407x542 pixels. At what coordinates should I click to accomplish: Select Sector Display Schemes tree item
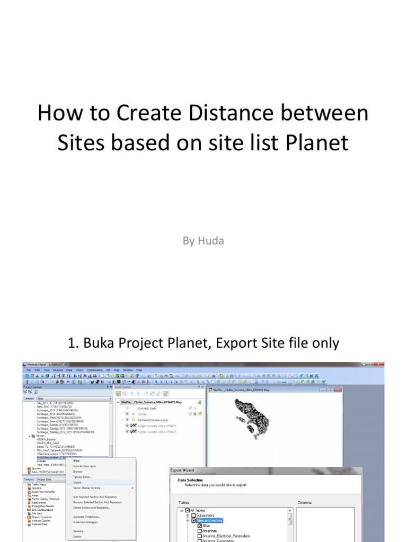coord(46,499)
